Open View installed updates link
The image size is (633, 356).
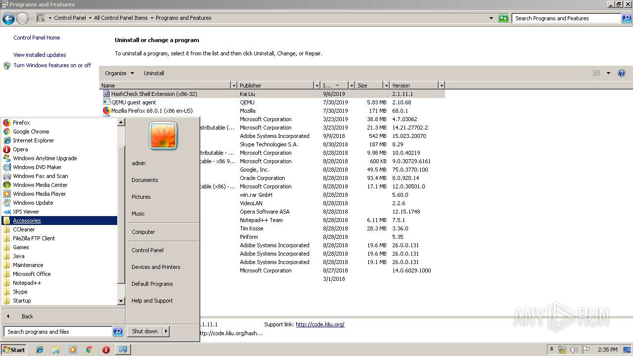point(40,55)
